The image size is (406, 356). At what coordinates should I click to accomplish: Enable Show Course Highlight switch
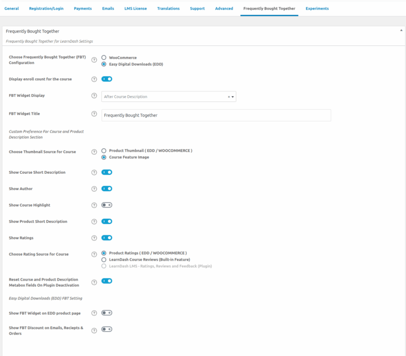tap(107, 205)
